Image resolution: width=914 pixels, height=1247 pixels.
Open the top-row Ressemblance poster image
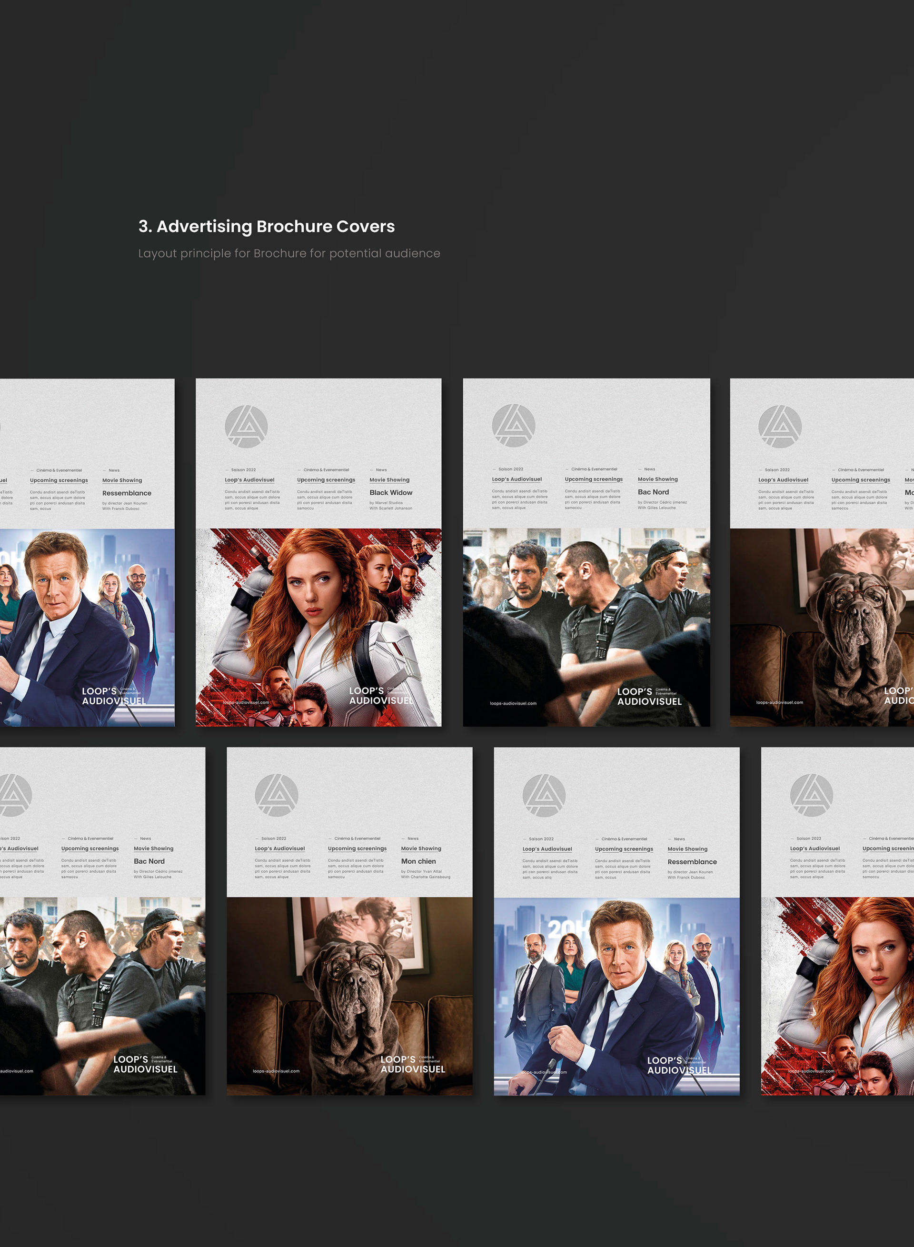(x=88, y=628)
